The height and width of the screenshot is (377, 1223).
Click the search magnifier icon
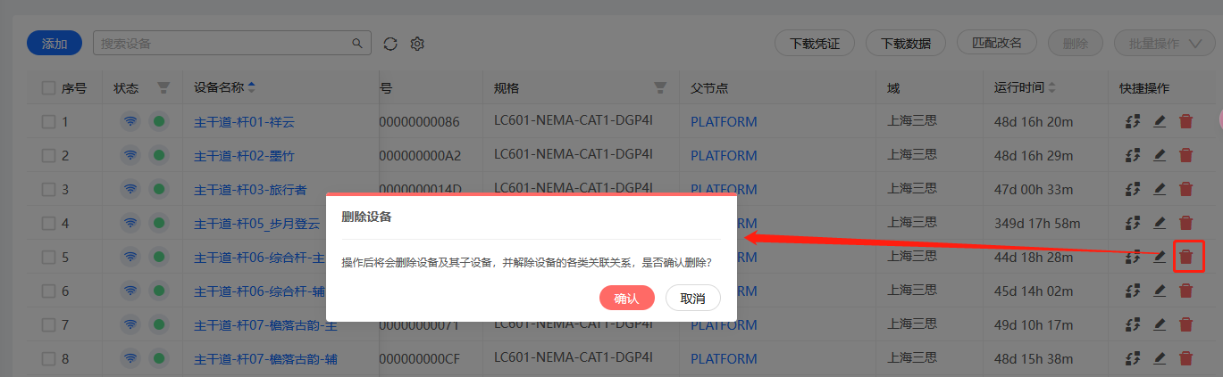click(x=357, y=43)
